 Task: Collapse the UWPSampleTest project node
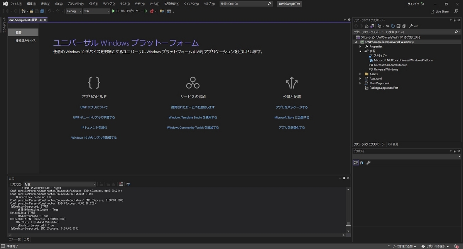(x=356, y=42)
